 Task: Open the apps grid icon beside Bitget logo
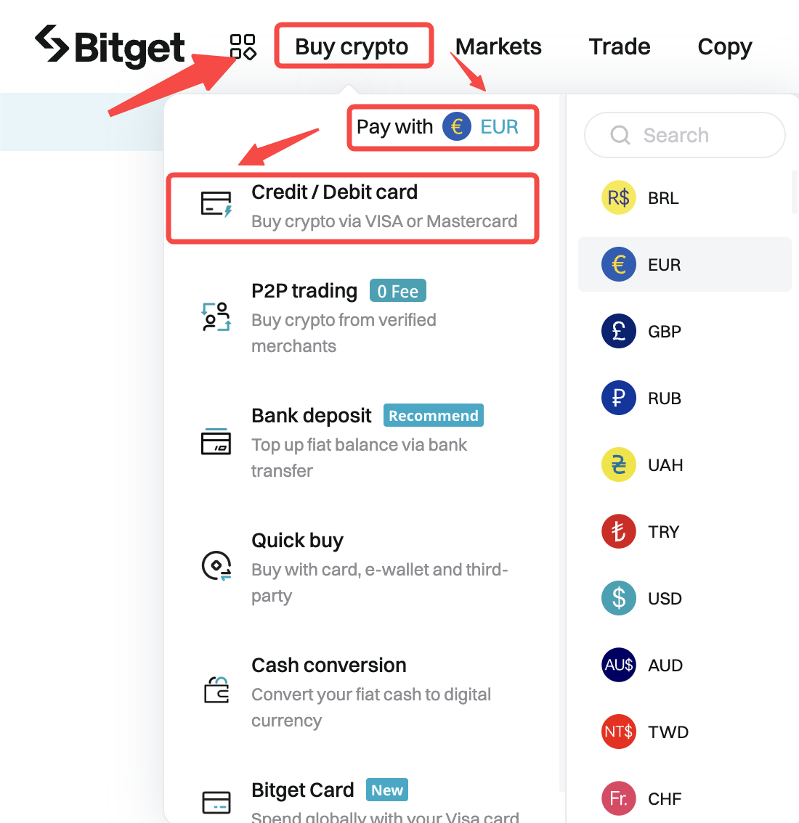tap(243, 46)
